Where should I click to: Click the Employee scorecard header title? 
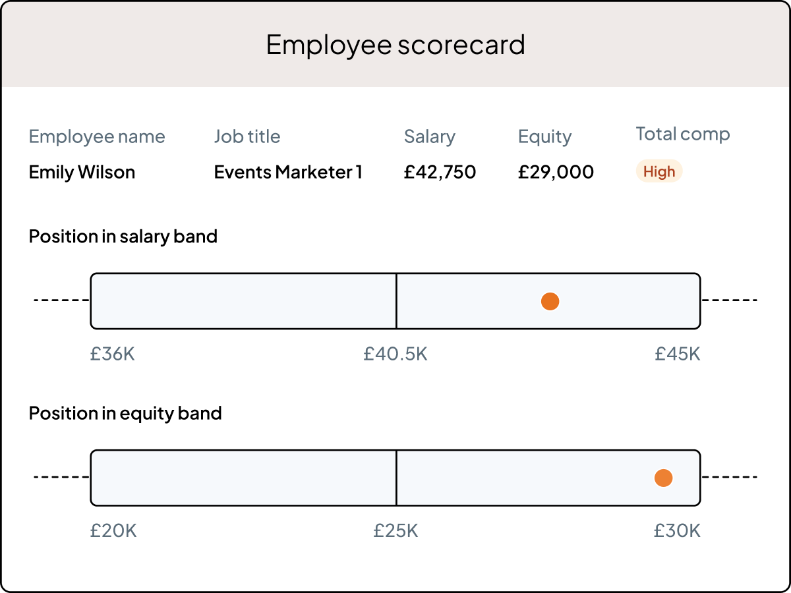[395, 44]
